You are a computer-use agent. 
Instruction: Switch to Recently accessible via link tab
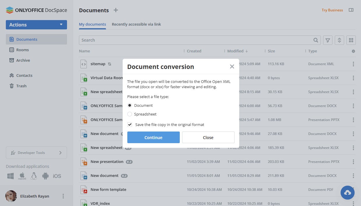point(136,24)
